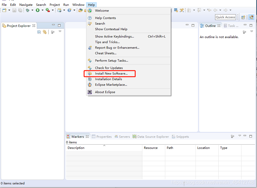Open the Markers view menu triangle
Screen dimensions: 257x188
coord(240,136)
